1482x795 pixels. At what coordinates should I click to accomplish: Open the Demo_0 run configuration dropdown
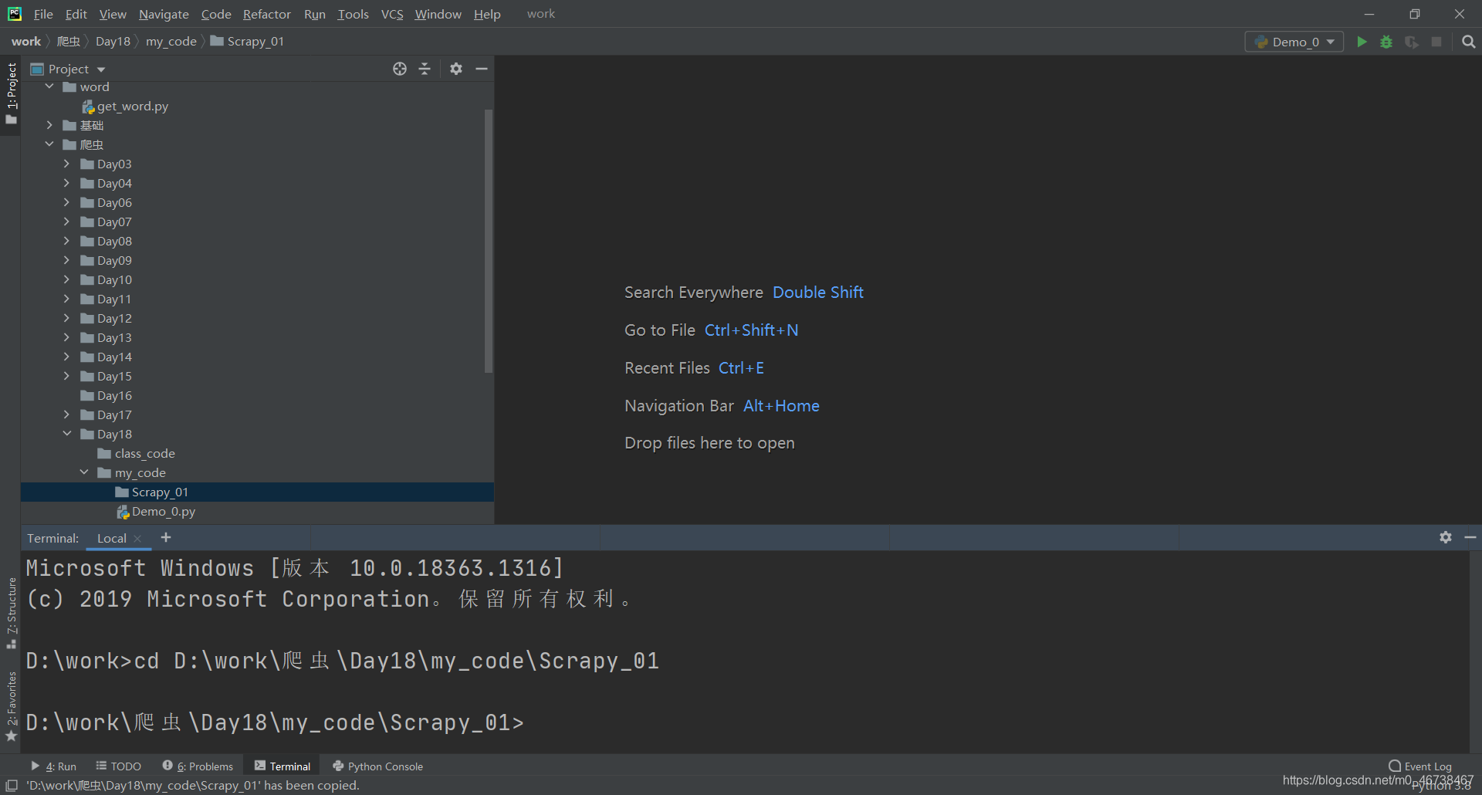coord(1294,42)
